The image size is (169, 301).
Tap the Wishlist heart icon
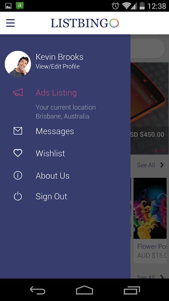(18, 153)
